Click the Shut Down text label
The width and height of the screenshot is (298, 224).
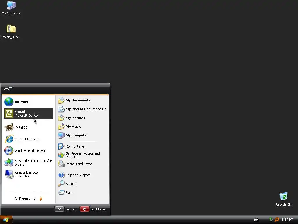[x=98, y=209]
